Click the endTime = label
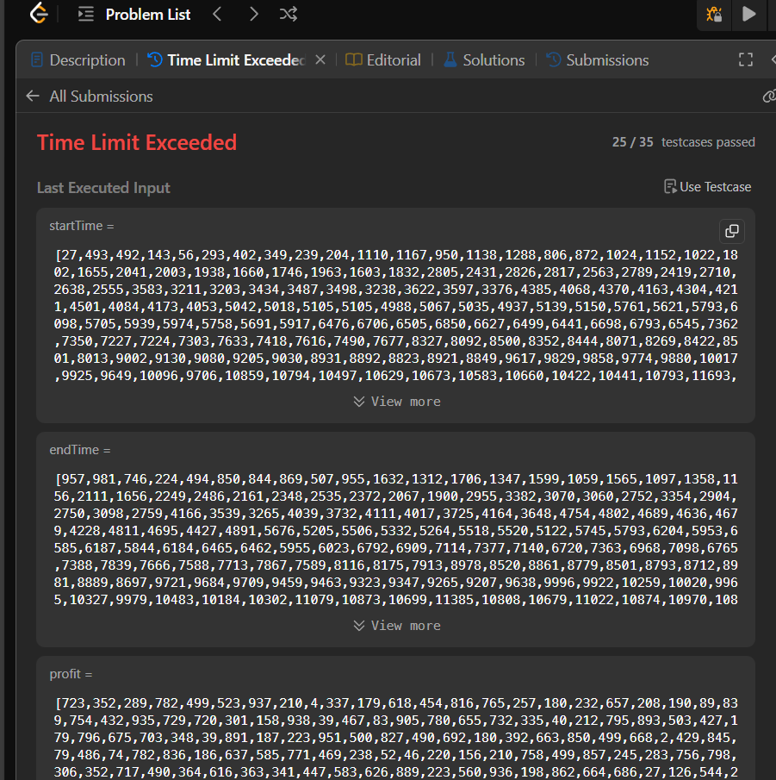Viewport: 776px width, 780px height. click(x=80, y=450)
